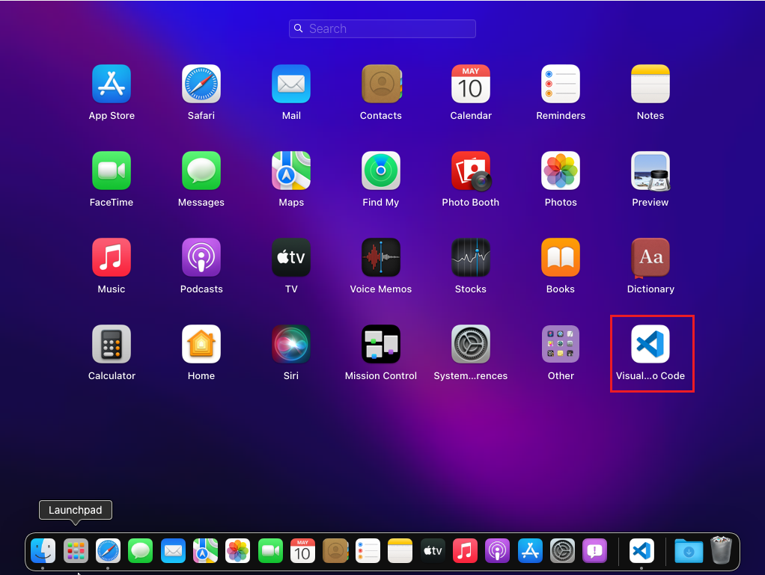
Task: Open Downloads folder stack in the Dock
Action: point(689,551)
